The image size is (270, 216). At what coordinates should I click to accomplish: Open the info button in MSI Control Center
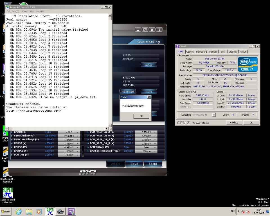(x=159, y=30)
